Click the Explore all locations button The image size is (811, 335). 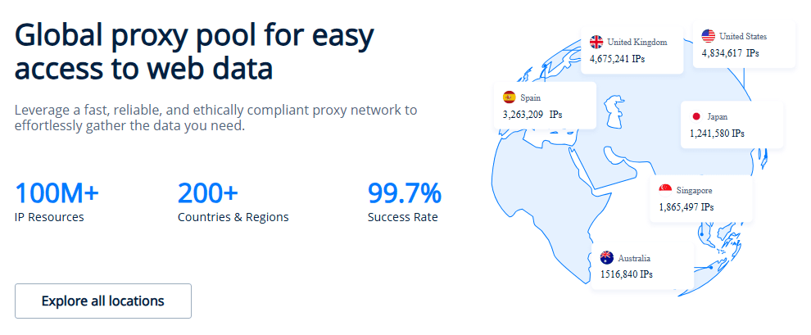tap(103, 301)
